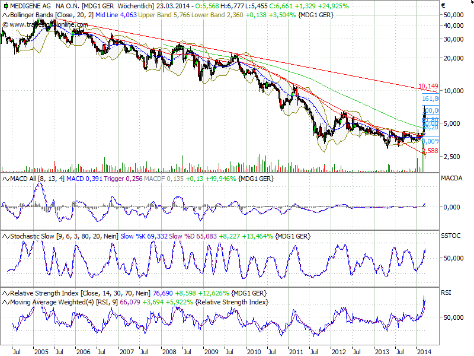Image resolution: width=474 pixels, height=356 pixels.
Task: Click the 2008 year label on time axis
Action: (169, 352)
